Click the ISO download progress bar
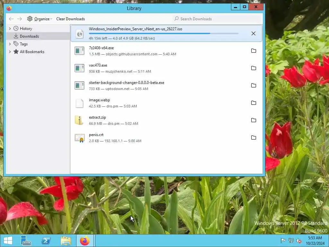This screenshot has width=329, height=247. 164,33
